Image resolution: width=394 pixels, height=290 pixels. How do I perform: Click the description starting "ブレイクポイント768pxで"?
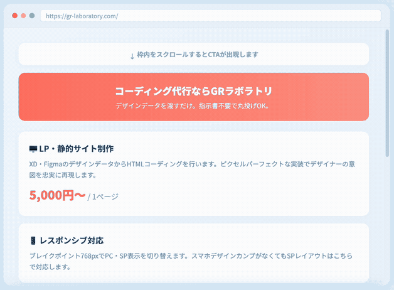coord(191,261)
